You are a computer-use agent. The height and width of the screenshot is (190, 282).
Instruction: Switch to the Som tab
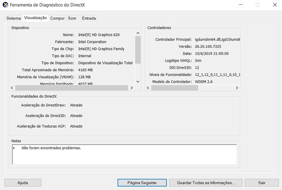[72, 18]
